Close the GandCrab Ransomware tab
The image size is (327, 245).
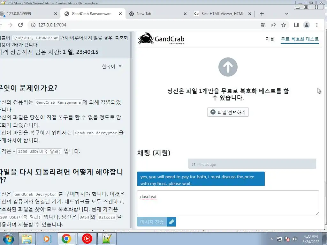[120, 14]
